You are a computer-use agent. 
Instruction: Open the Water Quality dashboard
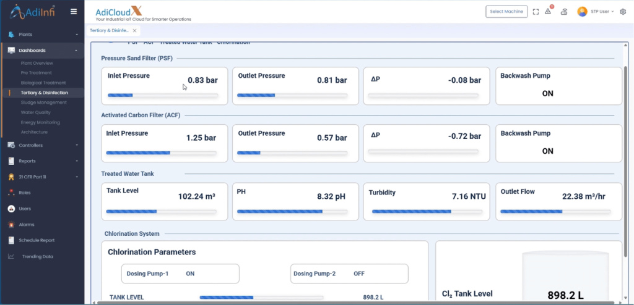[35, 112]
